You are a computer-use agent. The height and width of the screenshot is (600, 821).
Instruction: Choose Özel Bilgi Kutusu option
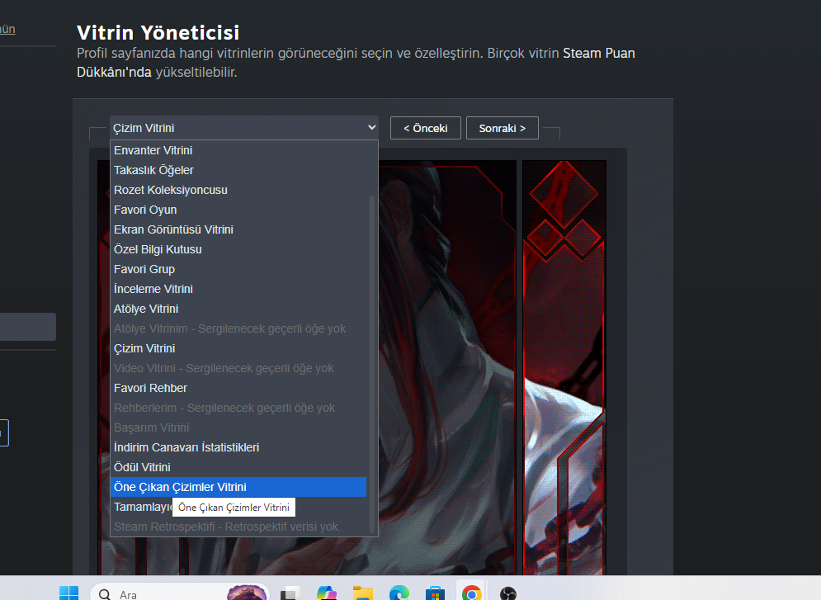coord(238,250)
